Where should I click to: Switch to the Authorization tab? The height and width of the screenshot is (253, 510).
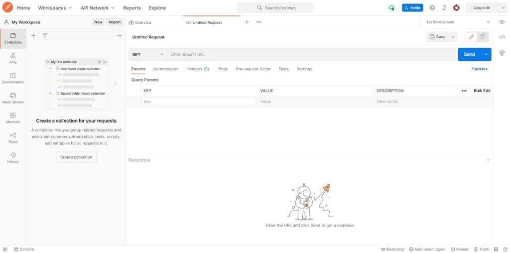click(166, 69)
